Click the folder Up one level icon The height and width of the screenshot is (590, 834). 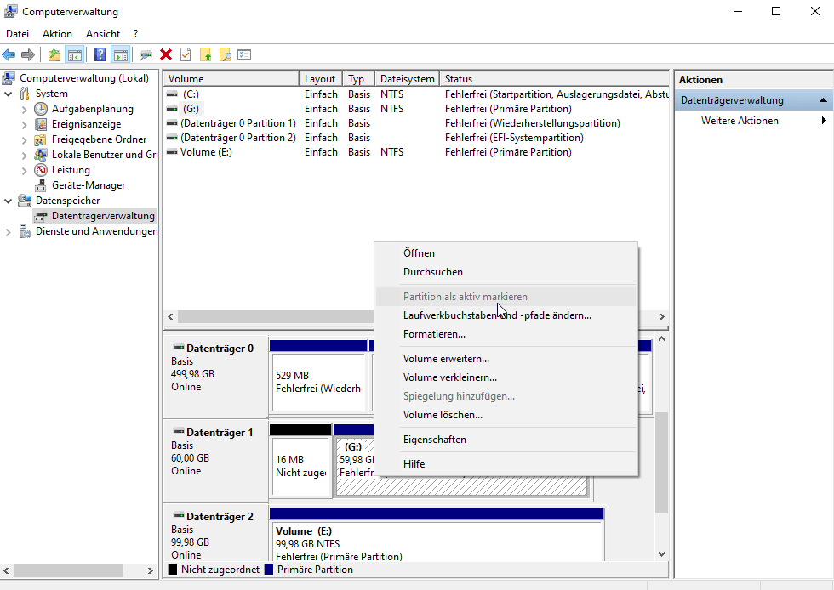click(x=54, y=55)
